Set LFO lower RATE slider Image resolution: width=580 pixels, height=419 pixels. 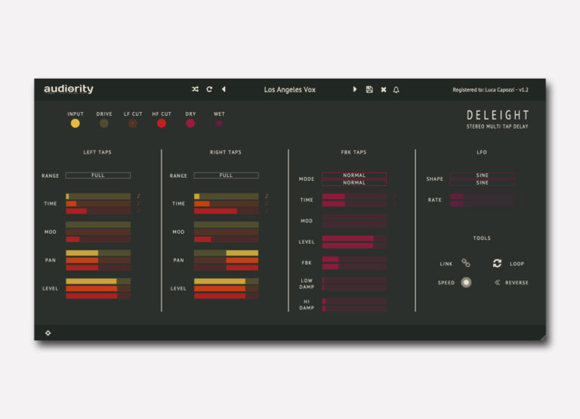click(482, 203)
